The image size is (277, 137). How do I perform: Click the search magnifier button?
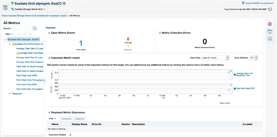click(x=35, y=28)
